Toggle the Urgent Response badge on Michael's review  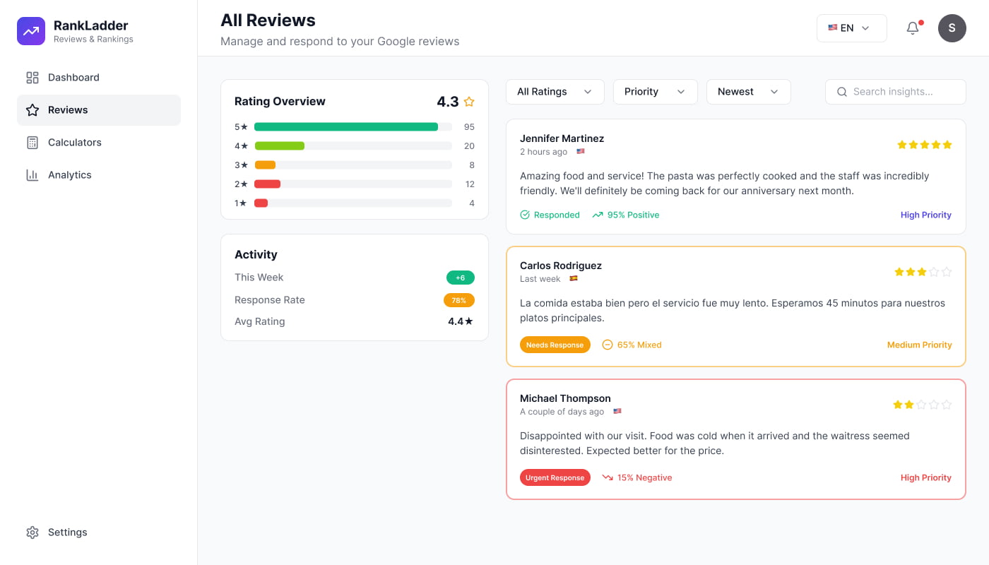(x=555, y=477)
